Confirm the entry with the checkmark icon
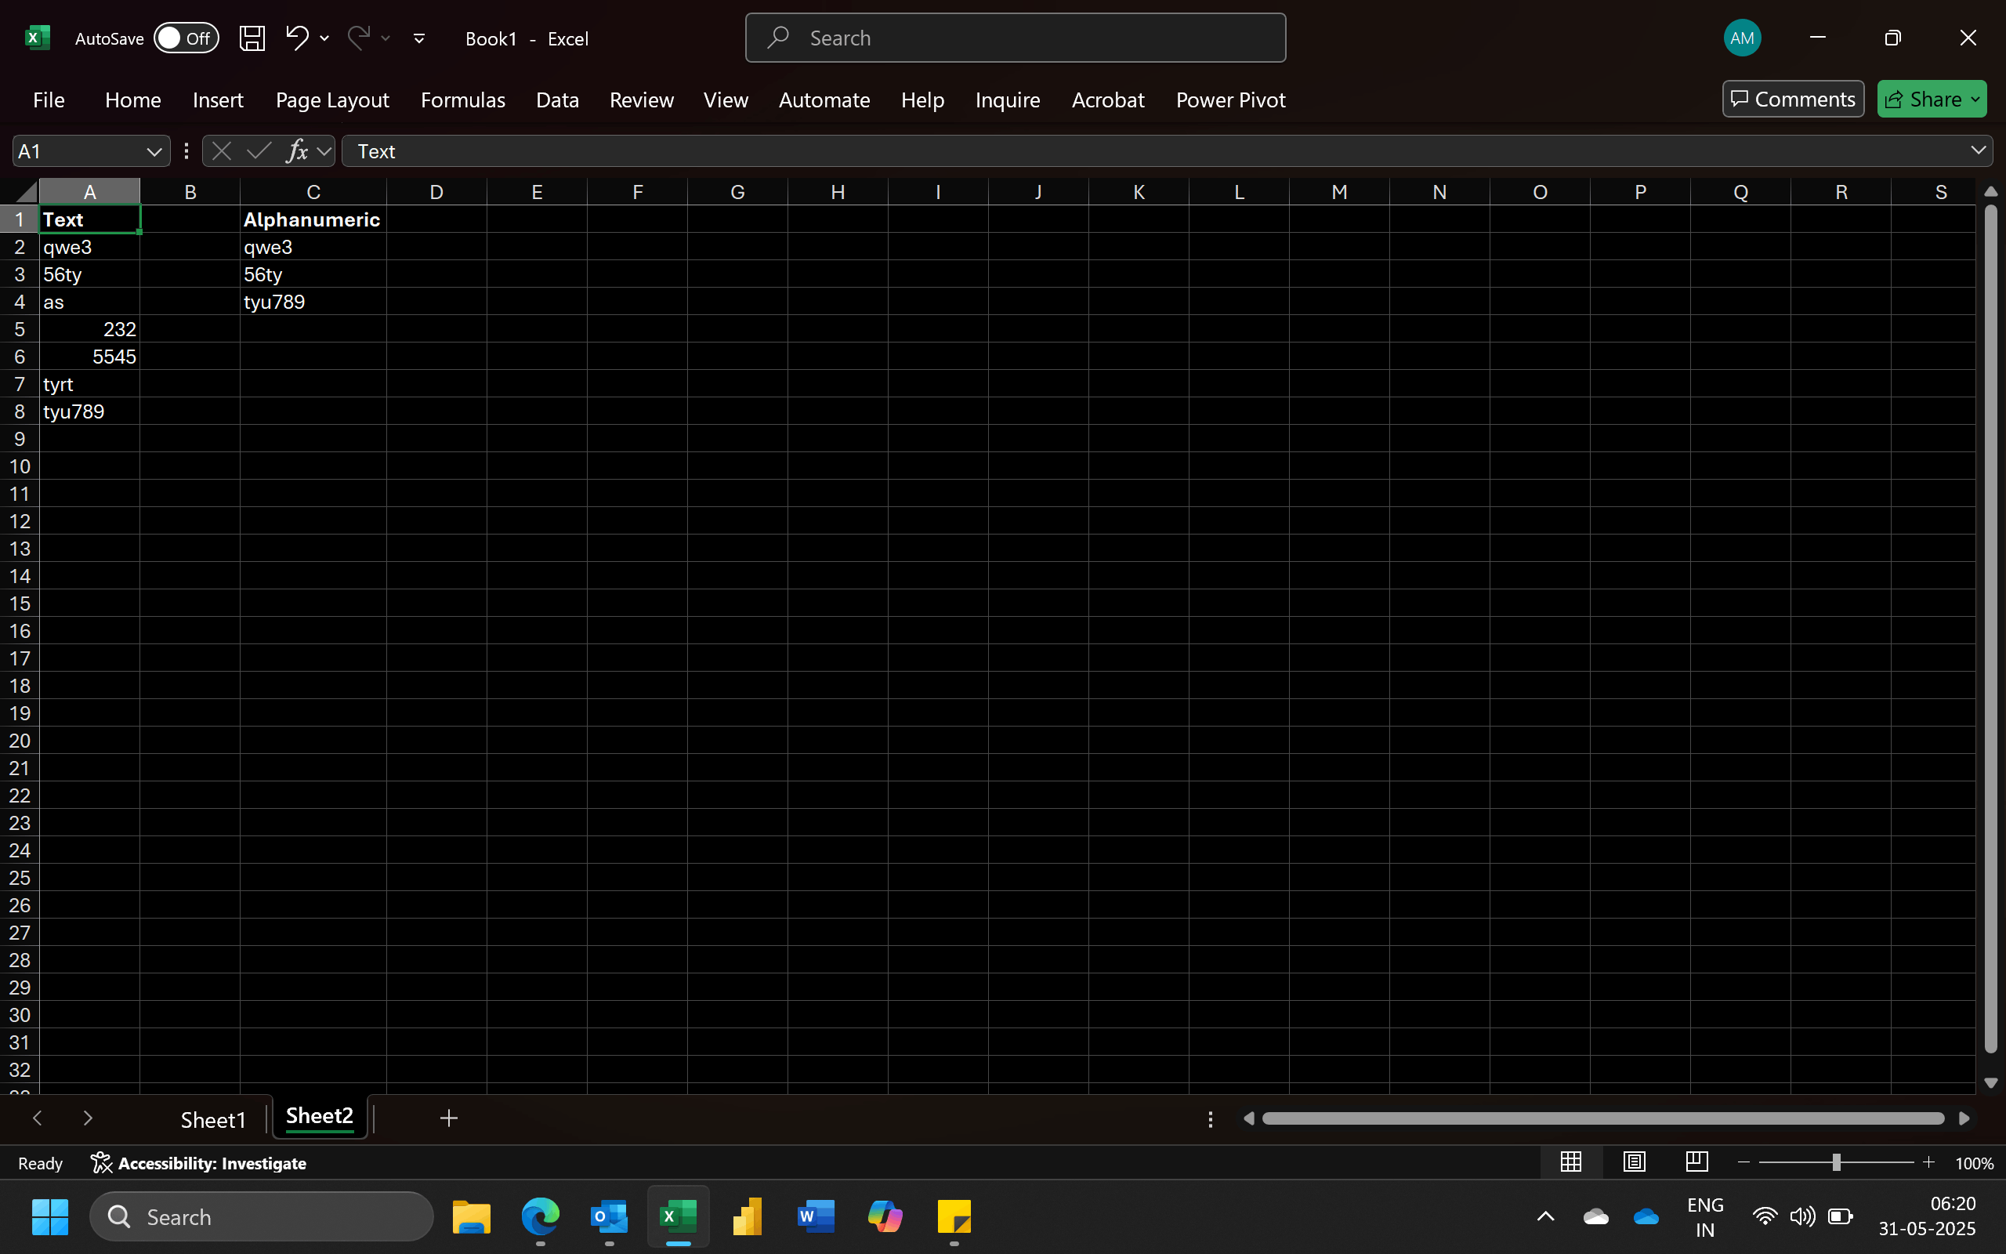 [x=258, y=150]
